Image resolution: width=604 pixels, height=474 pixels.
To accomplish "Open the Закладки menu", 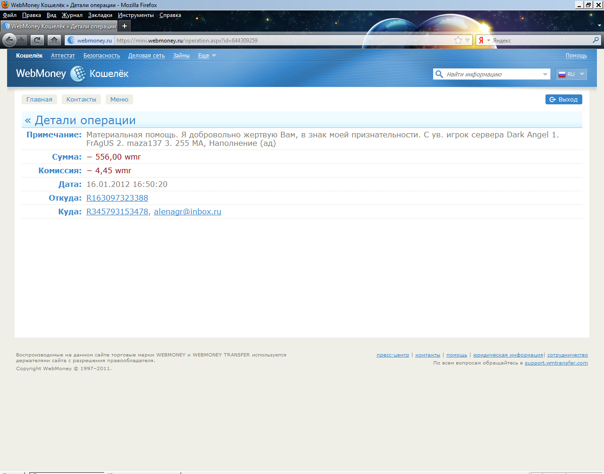I will 100,15.
